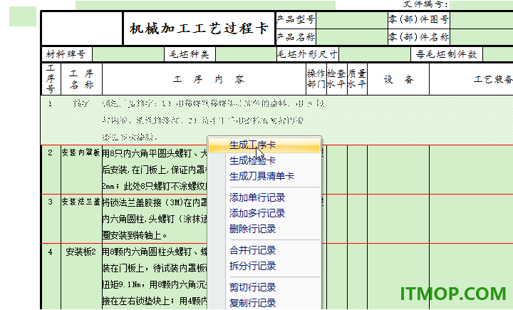Click the 每毛坯制件数 value field
The image size is (513, 310).
tap(498, 54)
